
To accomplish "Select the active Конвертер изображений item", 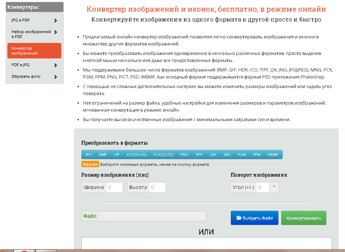I will coord(34,51).
